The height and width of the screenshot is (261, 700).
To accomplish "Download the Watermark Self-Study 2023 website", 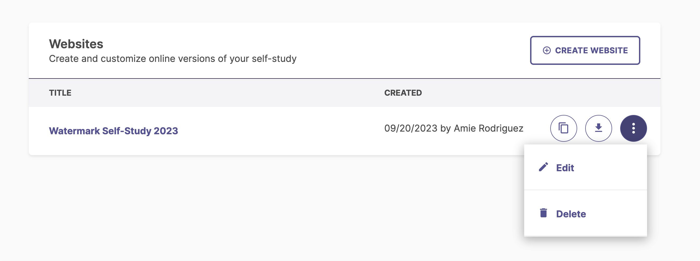I will (x=598, y=128).
